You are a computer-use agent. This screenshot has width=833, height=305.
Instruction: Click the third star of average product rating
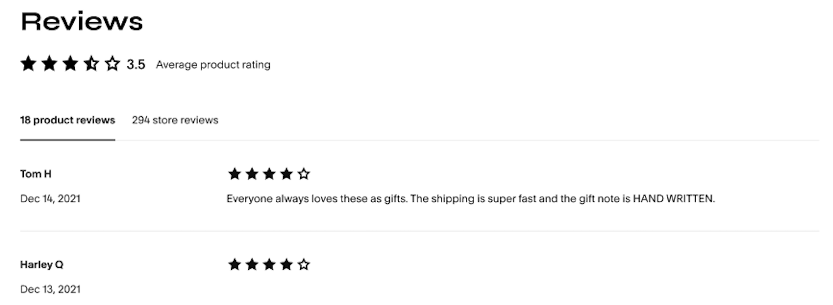tap(70, 65)
